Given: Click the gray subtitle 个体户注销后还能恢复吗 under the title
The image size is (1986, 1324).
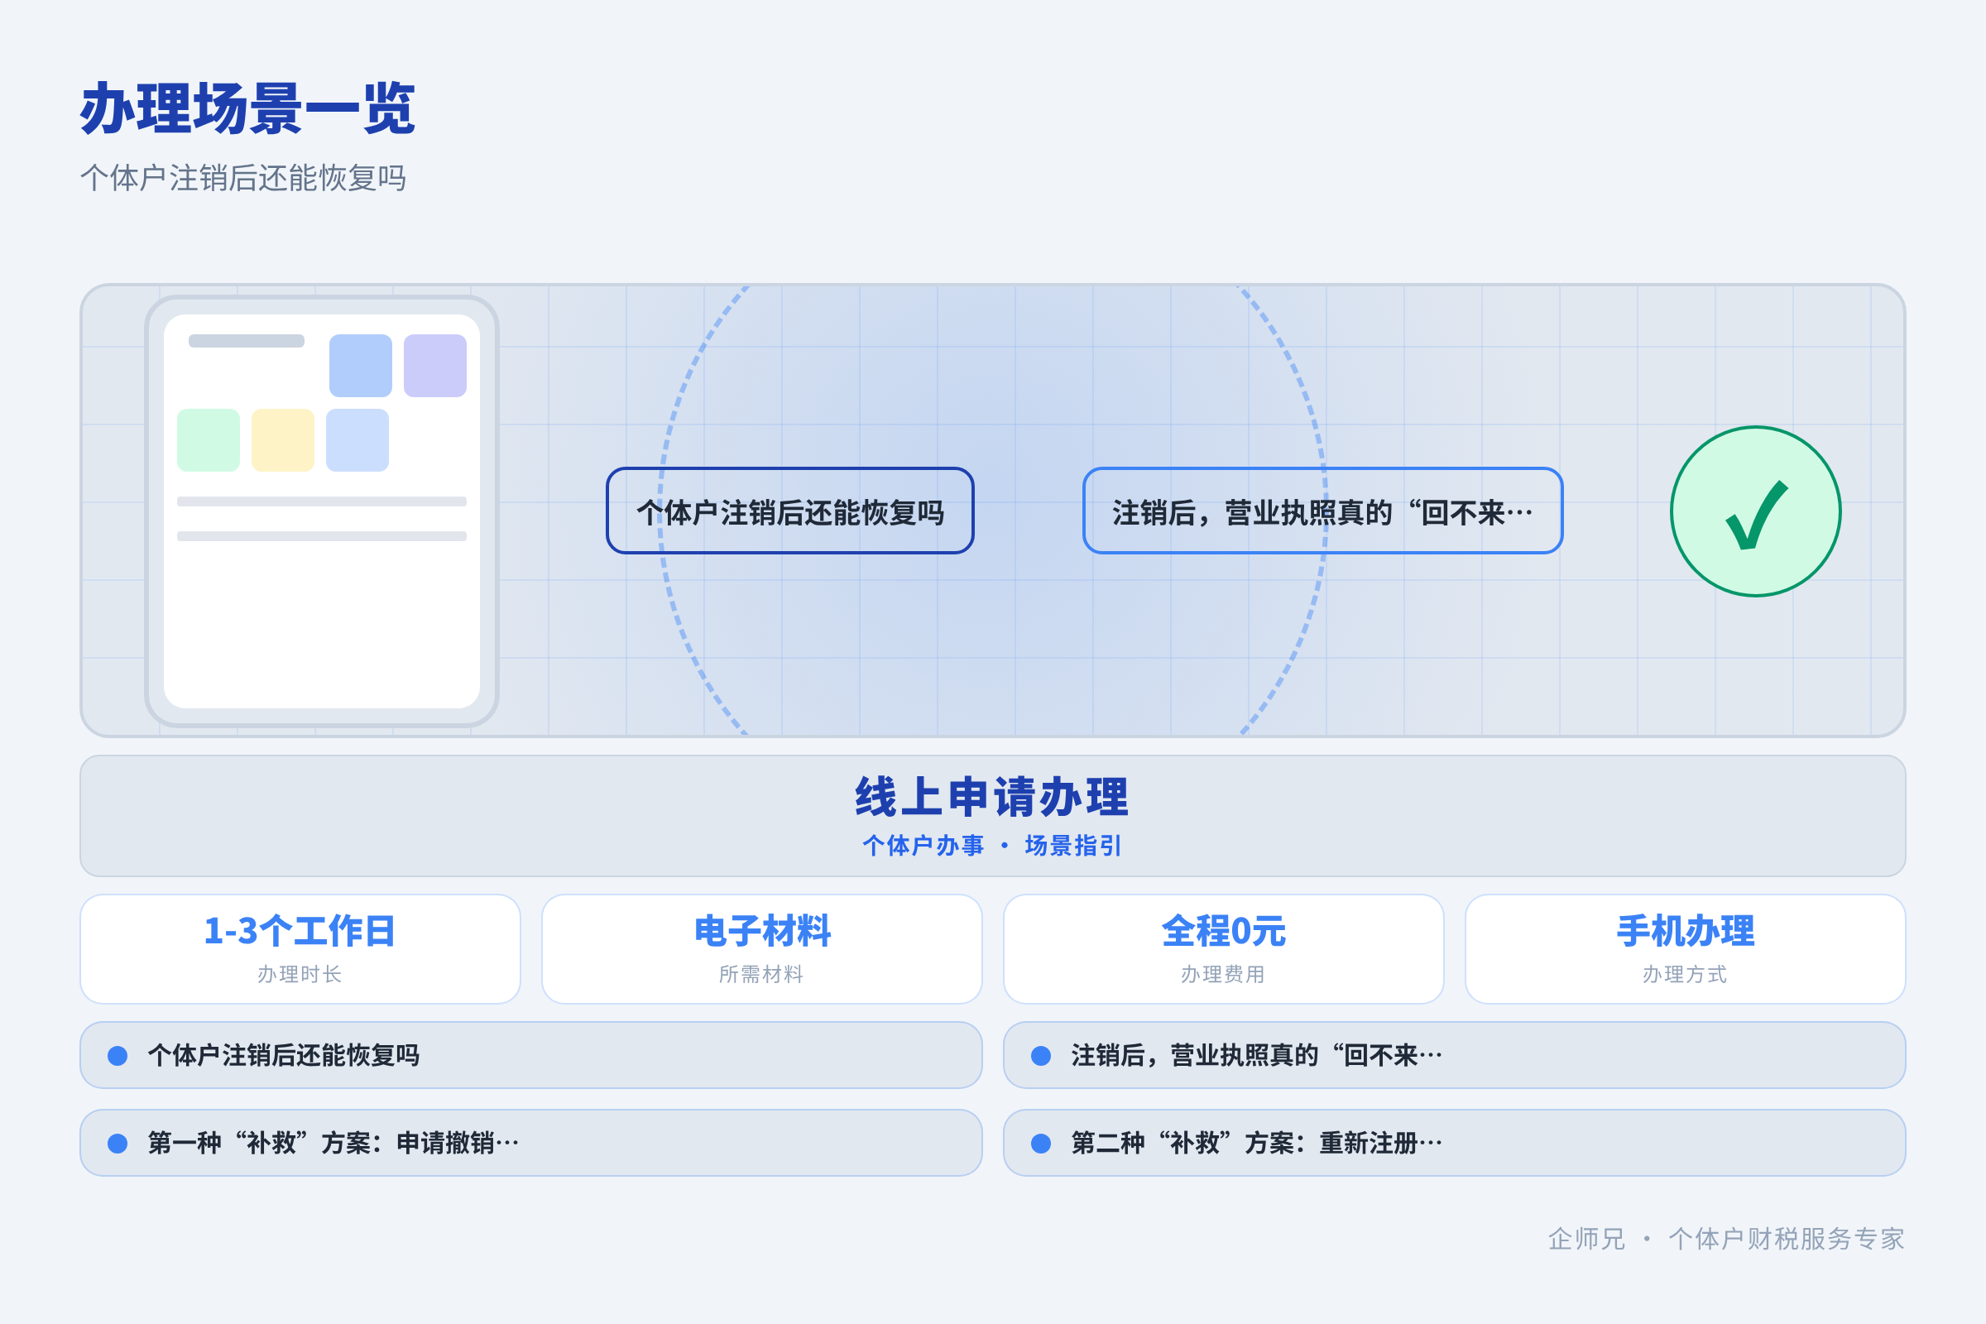Looking at the screenshot, I should (243, 178).
